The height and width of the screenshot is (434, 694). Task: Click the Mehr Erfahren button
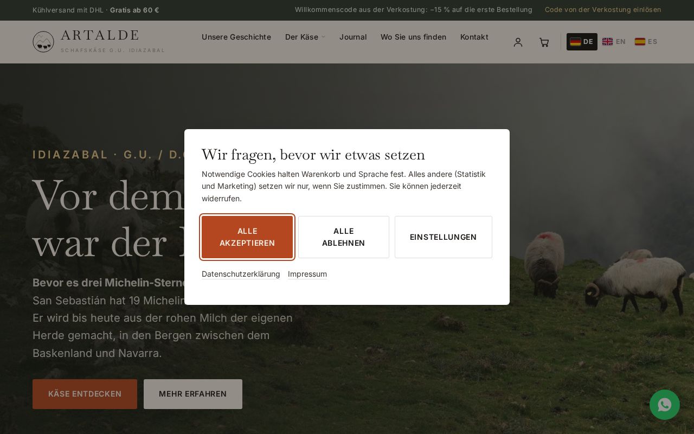tap(193, 394)
